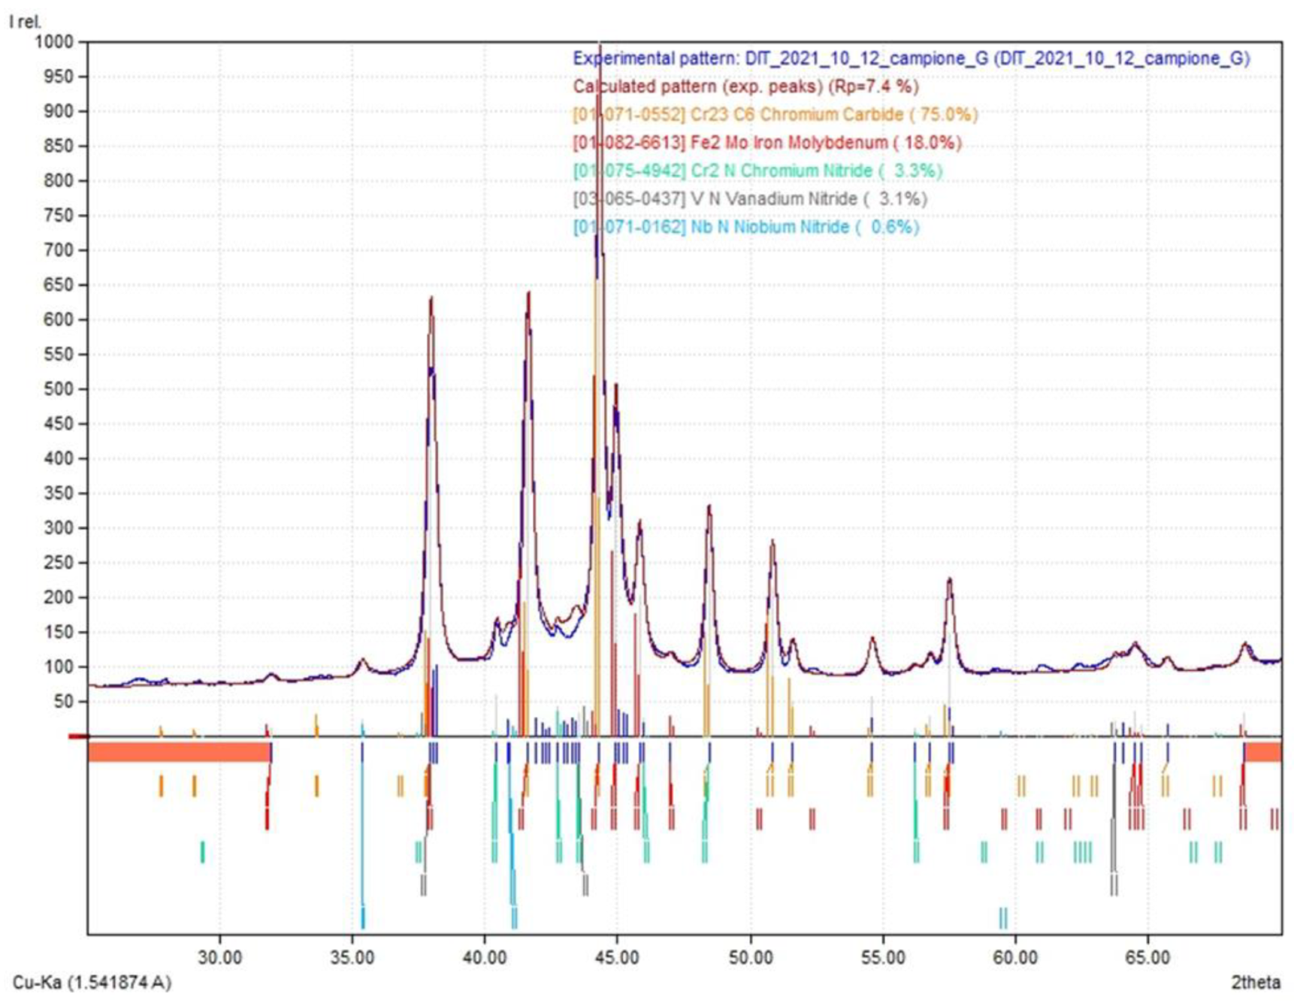Click the peak top near 57.5 degrees
This screenshot has height=1003, width=1294.
(950, 579)
